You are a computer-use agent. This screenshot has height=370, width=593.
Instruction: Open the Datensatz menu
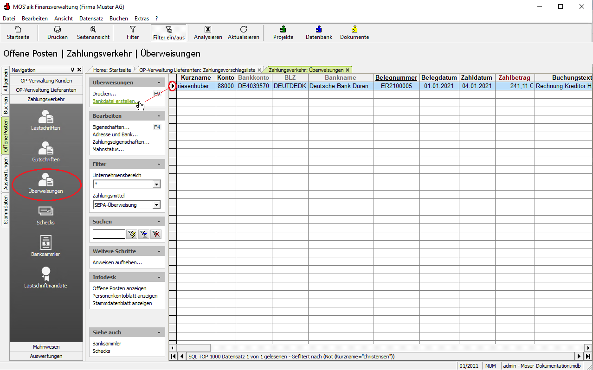click(x=91, y=19)
